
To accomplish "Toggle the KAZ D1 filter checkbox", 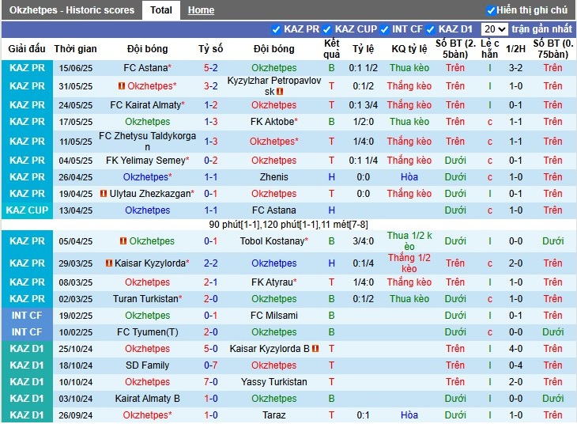I will pos(431,29).
